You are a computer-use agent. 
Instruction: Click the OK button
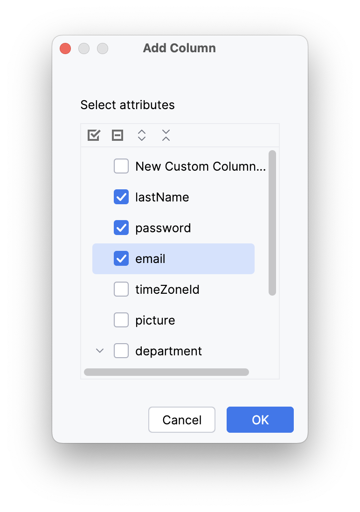coord(260,420)
